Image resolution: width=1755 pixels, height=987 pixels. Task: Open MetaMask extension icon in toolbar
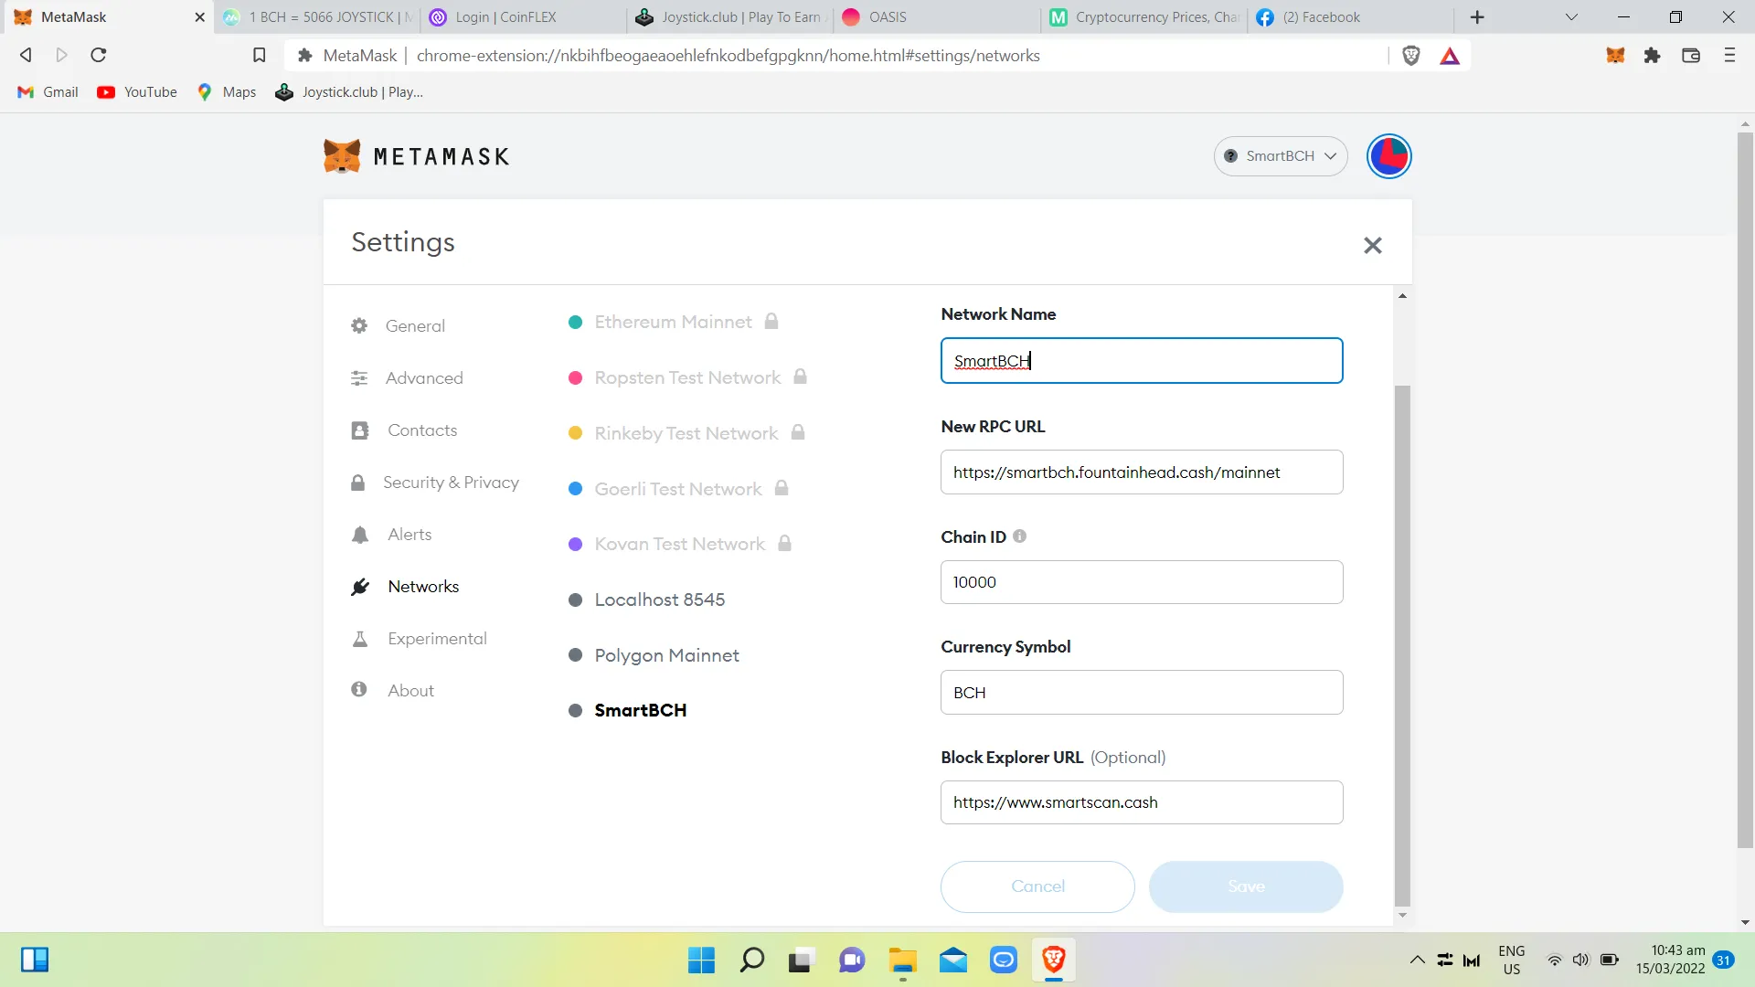pos(1615,56)
